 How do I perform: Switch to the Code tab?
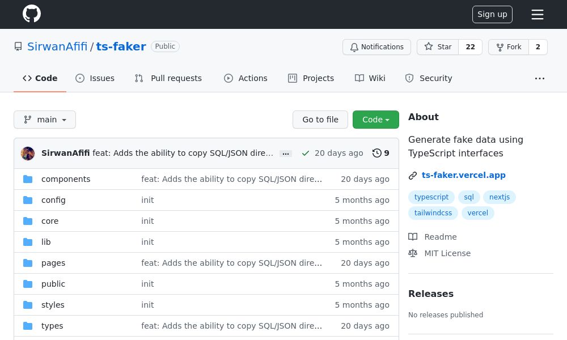point(40,78)
